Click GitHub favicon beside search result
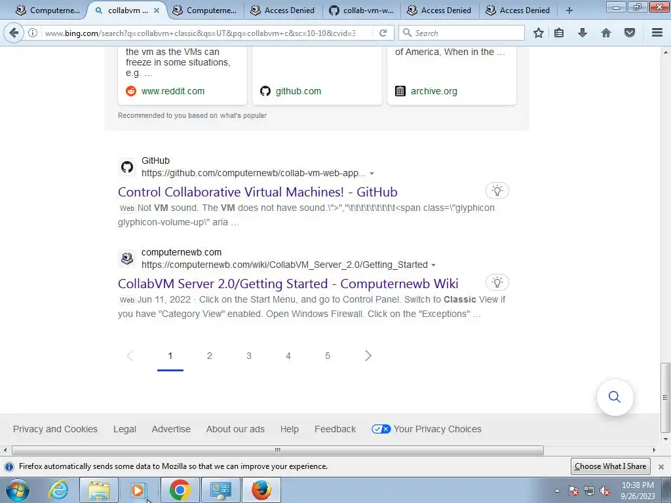This screenshot has width=671, height=503. click(x=127, y=167)
